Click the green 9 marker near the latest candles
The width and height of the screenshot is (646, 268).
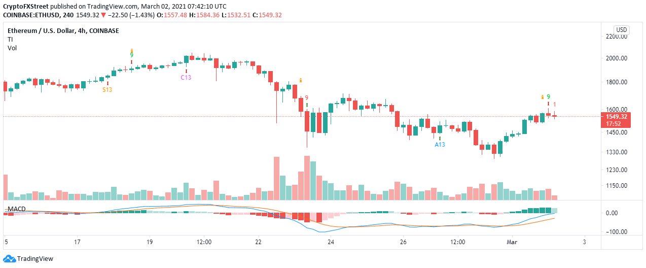click(549, 96)
